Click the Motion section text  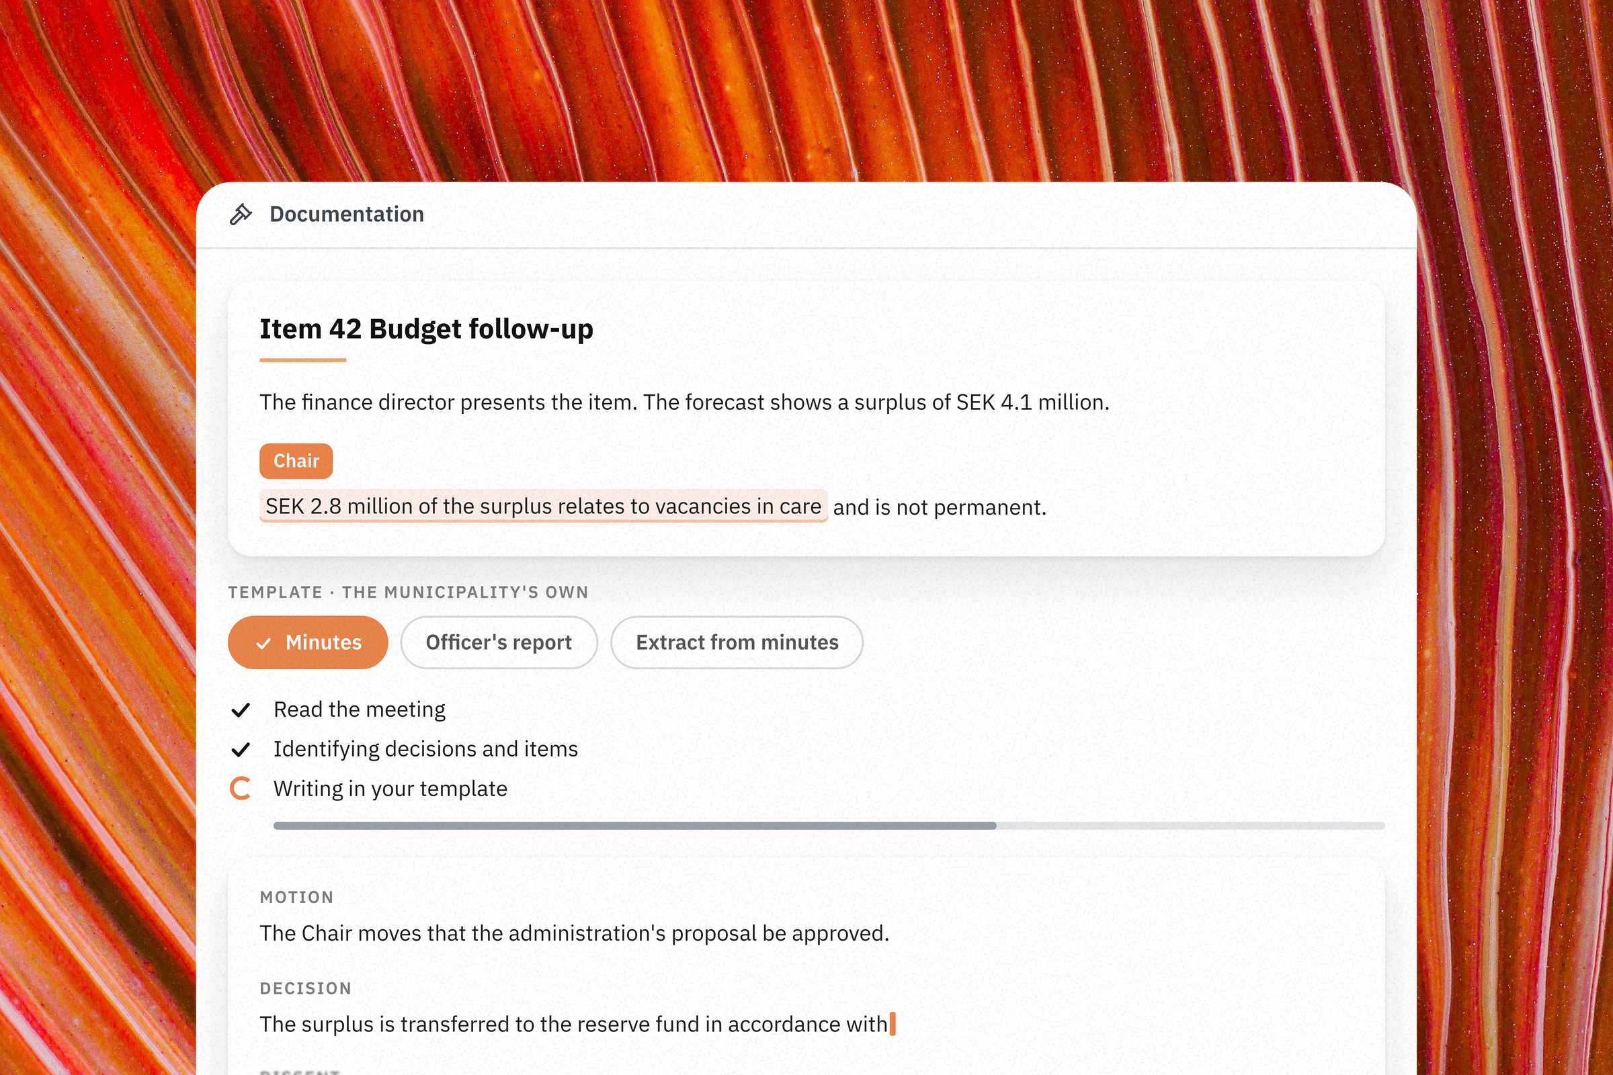tap(574, 933)
